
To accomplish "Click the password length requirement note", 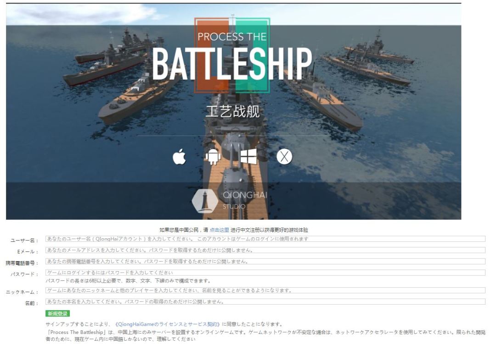I will (x=128, y=281).
